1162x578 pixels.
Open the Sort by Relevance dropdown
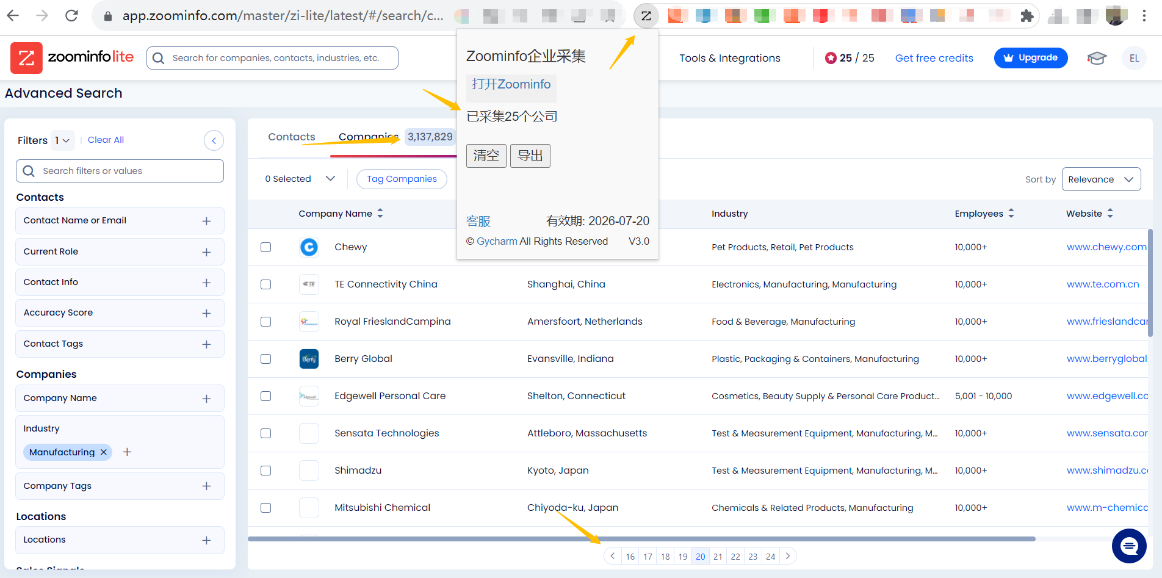[1101, 179]
